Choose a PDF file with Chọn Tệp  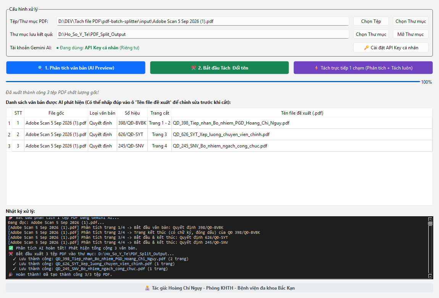pyautogui.click(x=371, y=21)
